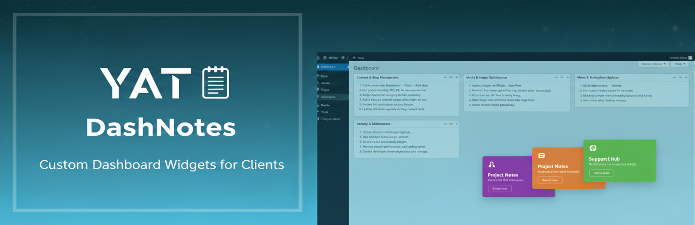Click the button on the orange Project Notes card
The height and width of the screenshot is (225, 695).
(x=550, y=180)
